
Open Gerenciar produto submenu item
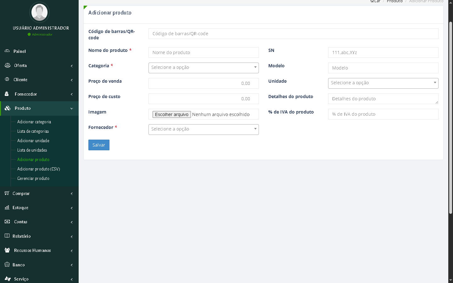coord(33,178)
